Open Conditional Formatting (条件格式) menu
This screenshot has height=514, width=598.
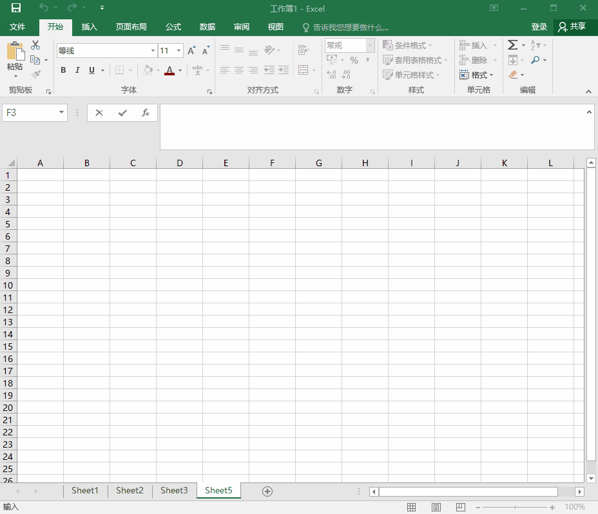coord(407,45)
